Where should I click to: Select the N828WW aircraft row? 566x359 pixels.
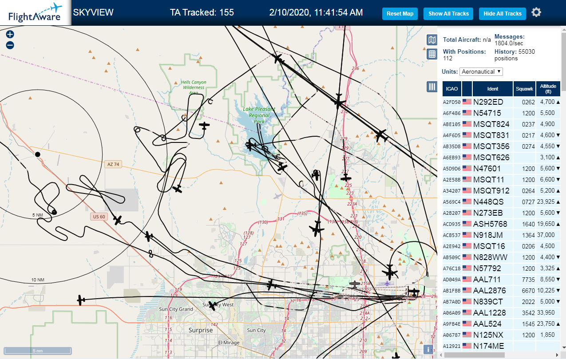coord(502,257)
